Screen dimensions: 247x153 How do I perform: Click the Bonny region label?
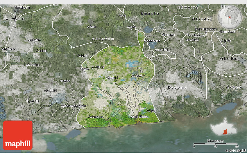pyautogui.click(x=234, y=87)
